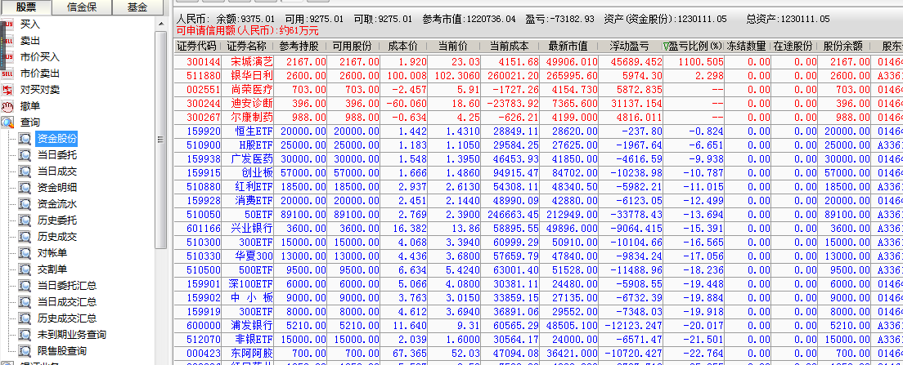The height and width of the screenshot is (365, 903).
Task: Click the icon beside 对帐单
Action: pyautogui.click(x=25, y=253)
